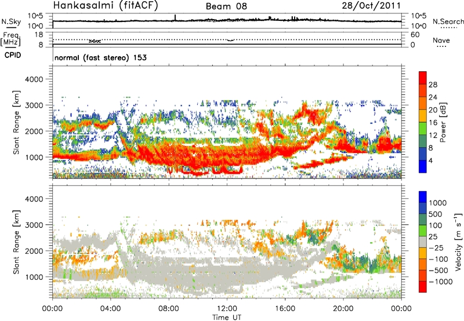Click power colorbar value 4
This screenshot has height=321, width=464.
[x=431, y=161]
